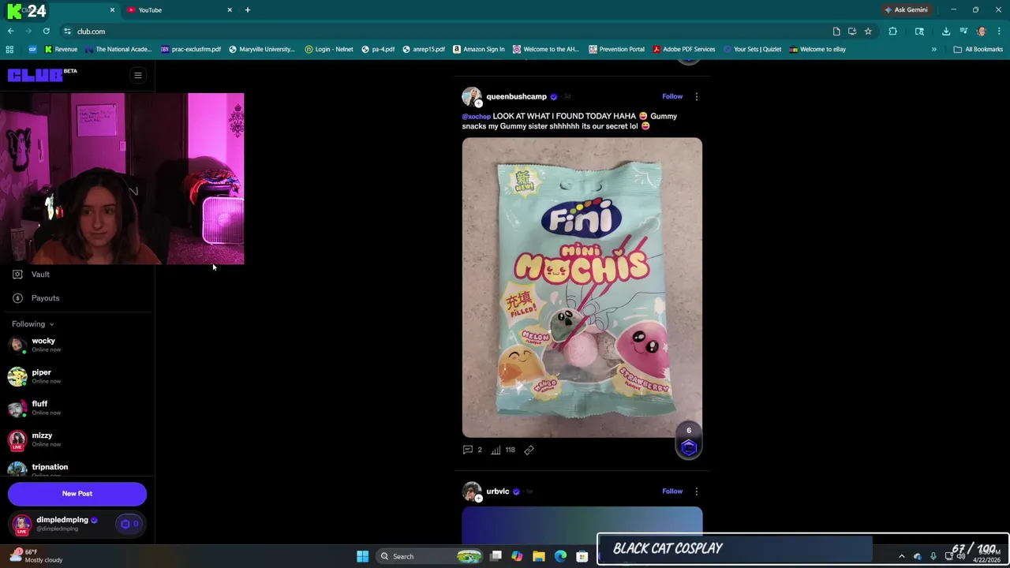Viewport: 1010px width, 568px height.
Task: Open the Chrome apps grid in bookmarks bar
Action: pyautogui.click(x=9, y=50)
